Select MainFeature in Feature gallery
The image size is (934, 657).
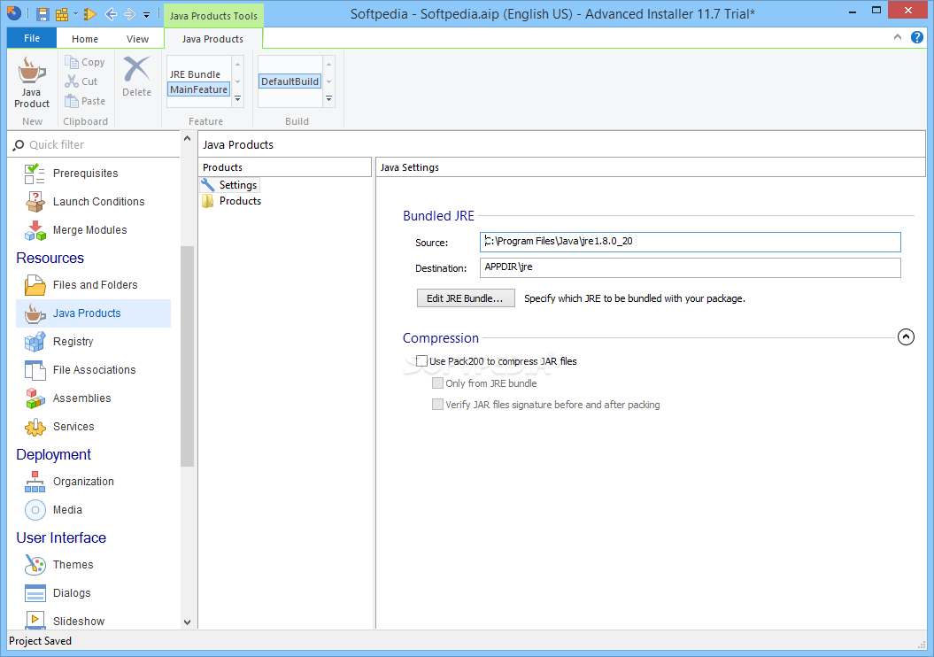199,89
